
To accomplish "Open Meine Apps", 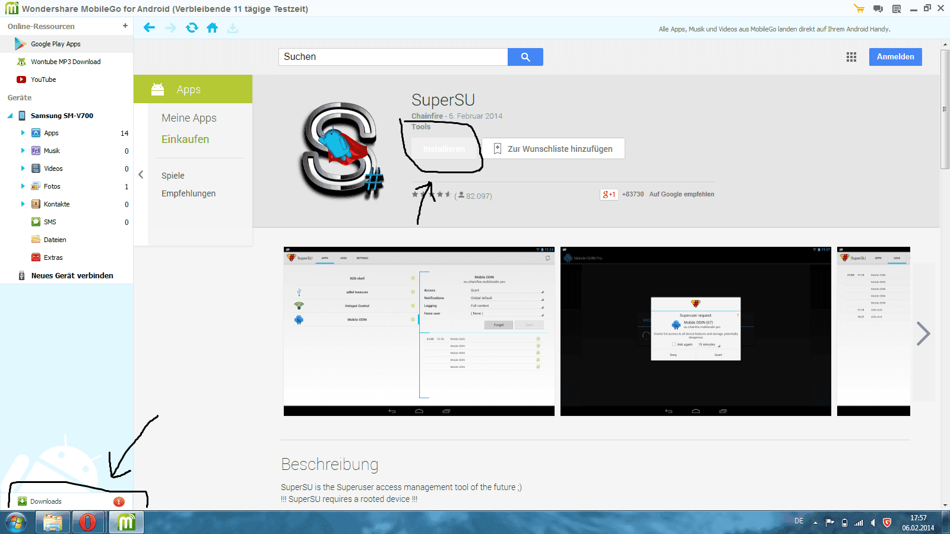I will [x=189, y=118].
